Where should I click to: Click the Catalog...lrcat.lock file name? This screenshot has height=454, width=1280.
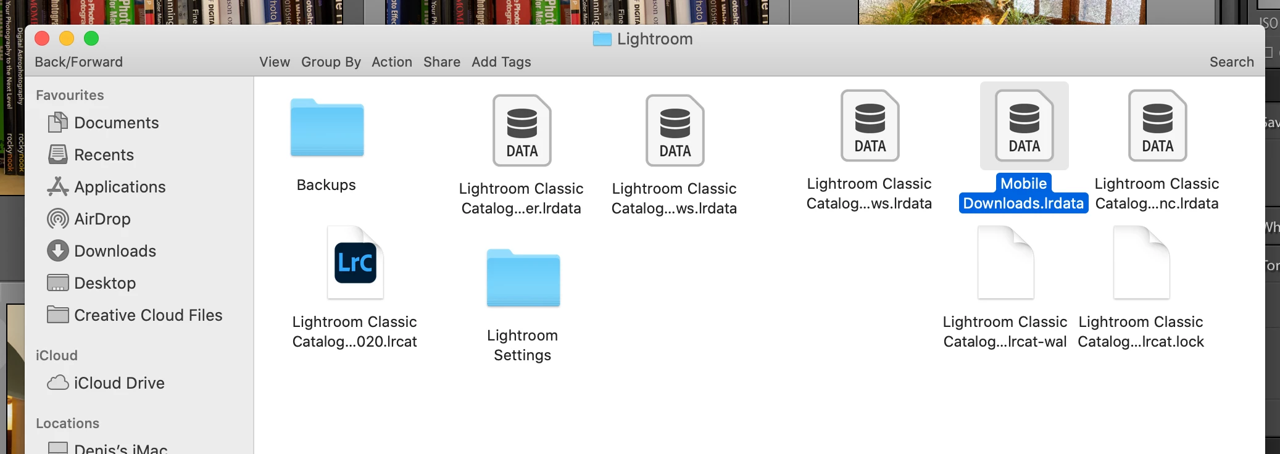[x=1141, y=332]
